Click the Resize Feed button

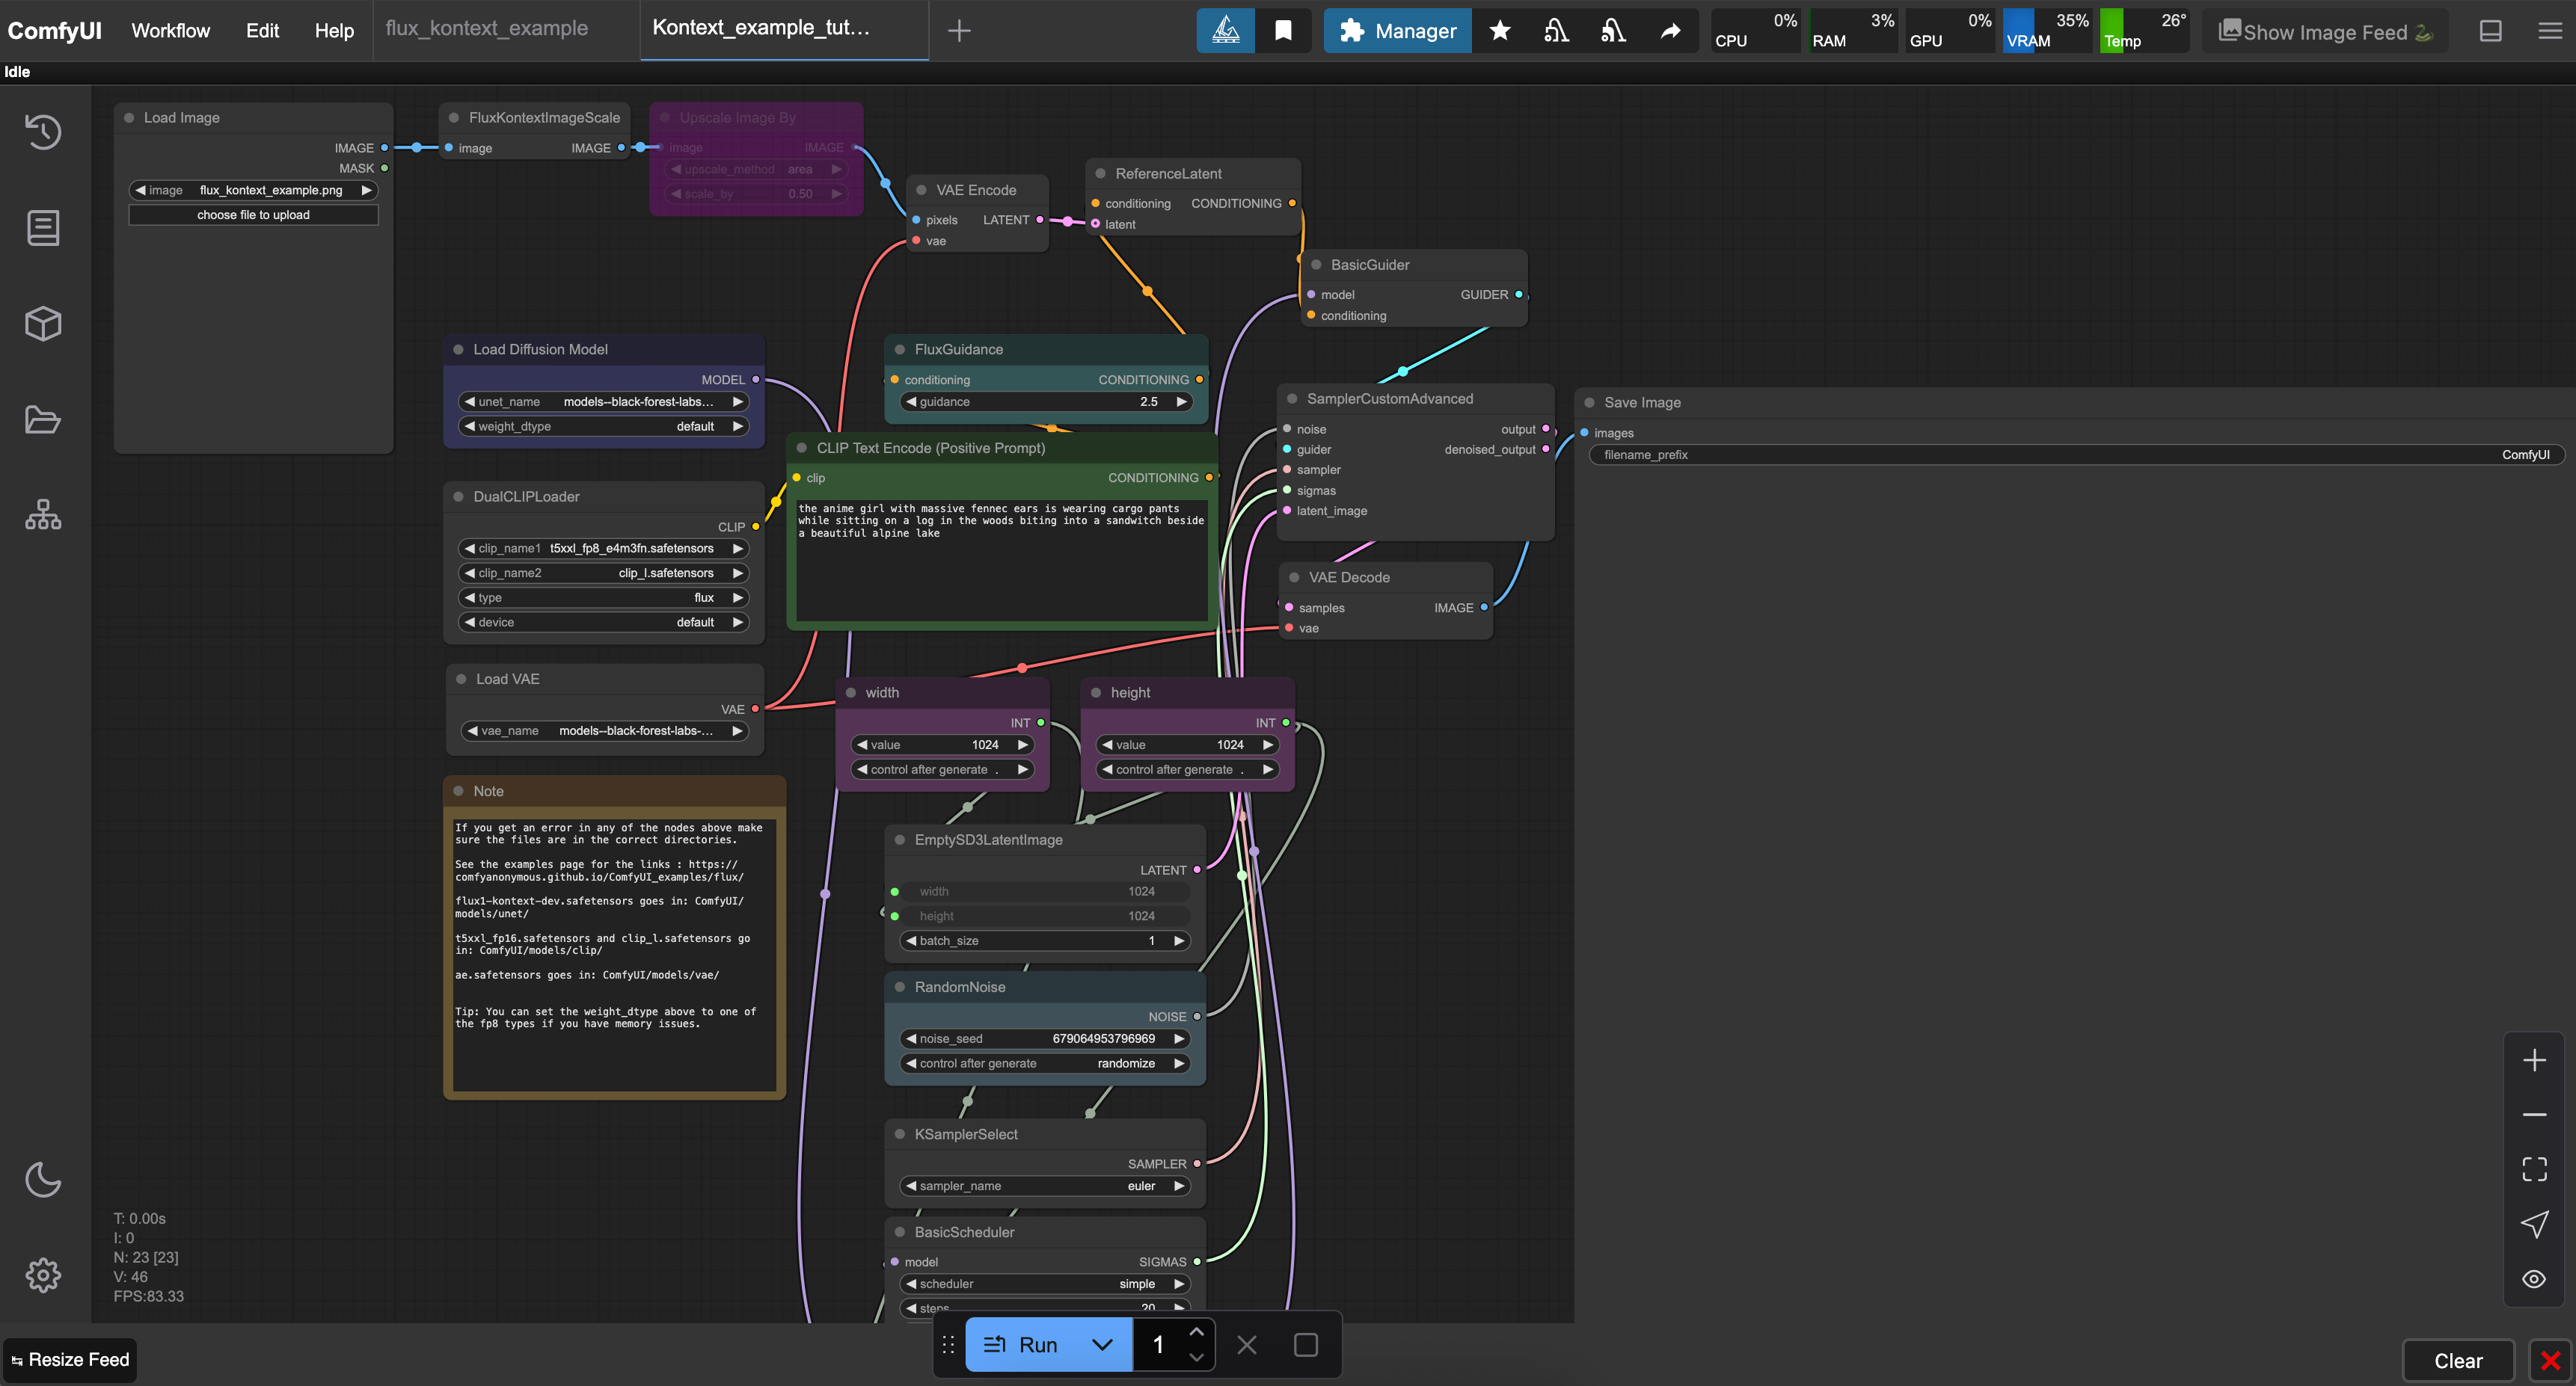click(x=70, y=1360)
